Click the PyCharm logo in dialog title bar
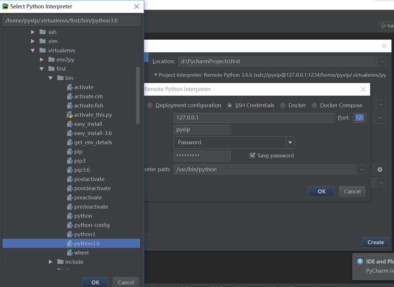This screenshot has height=287, width=394. click(x=5, y=6)
